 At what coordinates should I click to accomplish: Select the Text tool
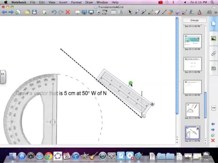[199, 12]
